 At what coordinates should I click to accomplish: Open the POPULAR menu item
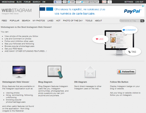15,21
